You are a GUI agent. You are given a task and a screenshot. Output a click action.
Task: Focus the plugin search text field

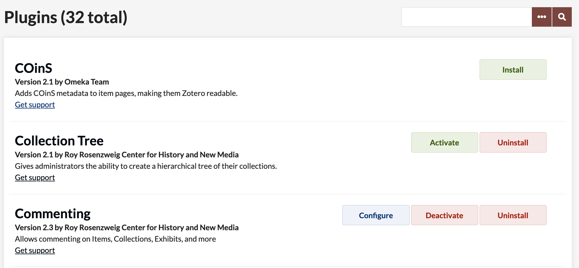coord(466,17)
